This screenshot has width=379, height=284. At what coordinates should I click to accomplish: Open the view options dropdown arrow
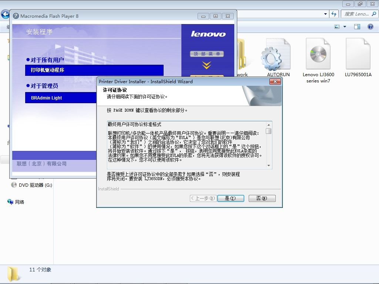pyautogui.click(x=345, y=27)
